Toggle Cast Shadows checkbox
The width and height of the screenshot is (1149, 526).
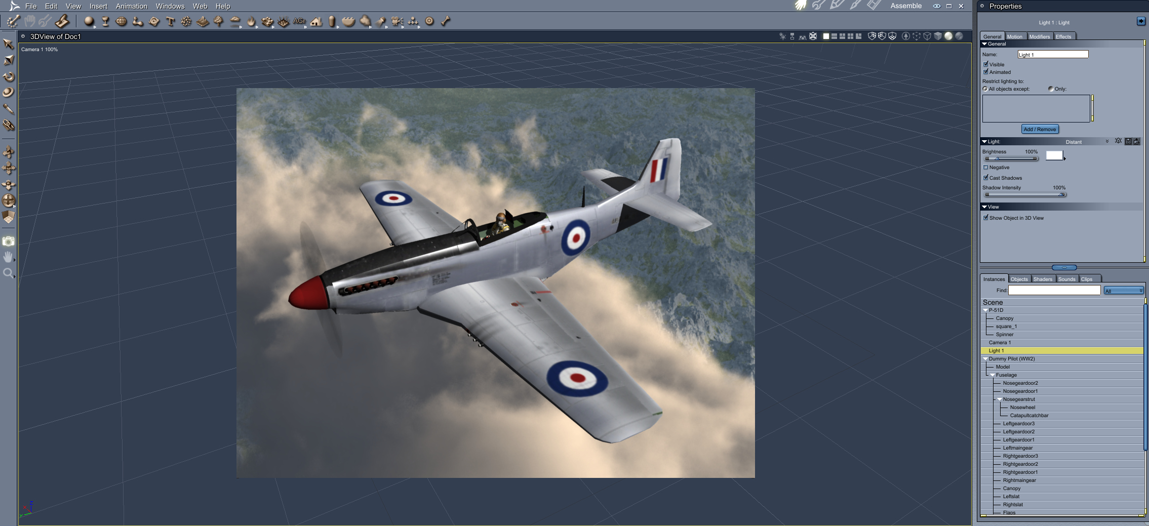point(986,178)
